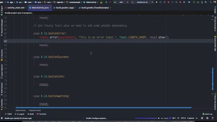Open the Build Variants side panel
217x122 pixels.
pyautogui.click(x=2, y=89)
